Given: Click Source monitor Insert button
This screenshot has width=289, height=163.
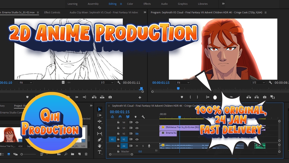Looking at the screenshot, I should click(94, 97).
